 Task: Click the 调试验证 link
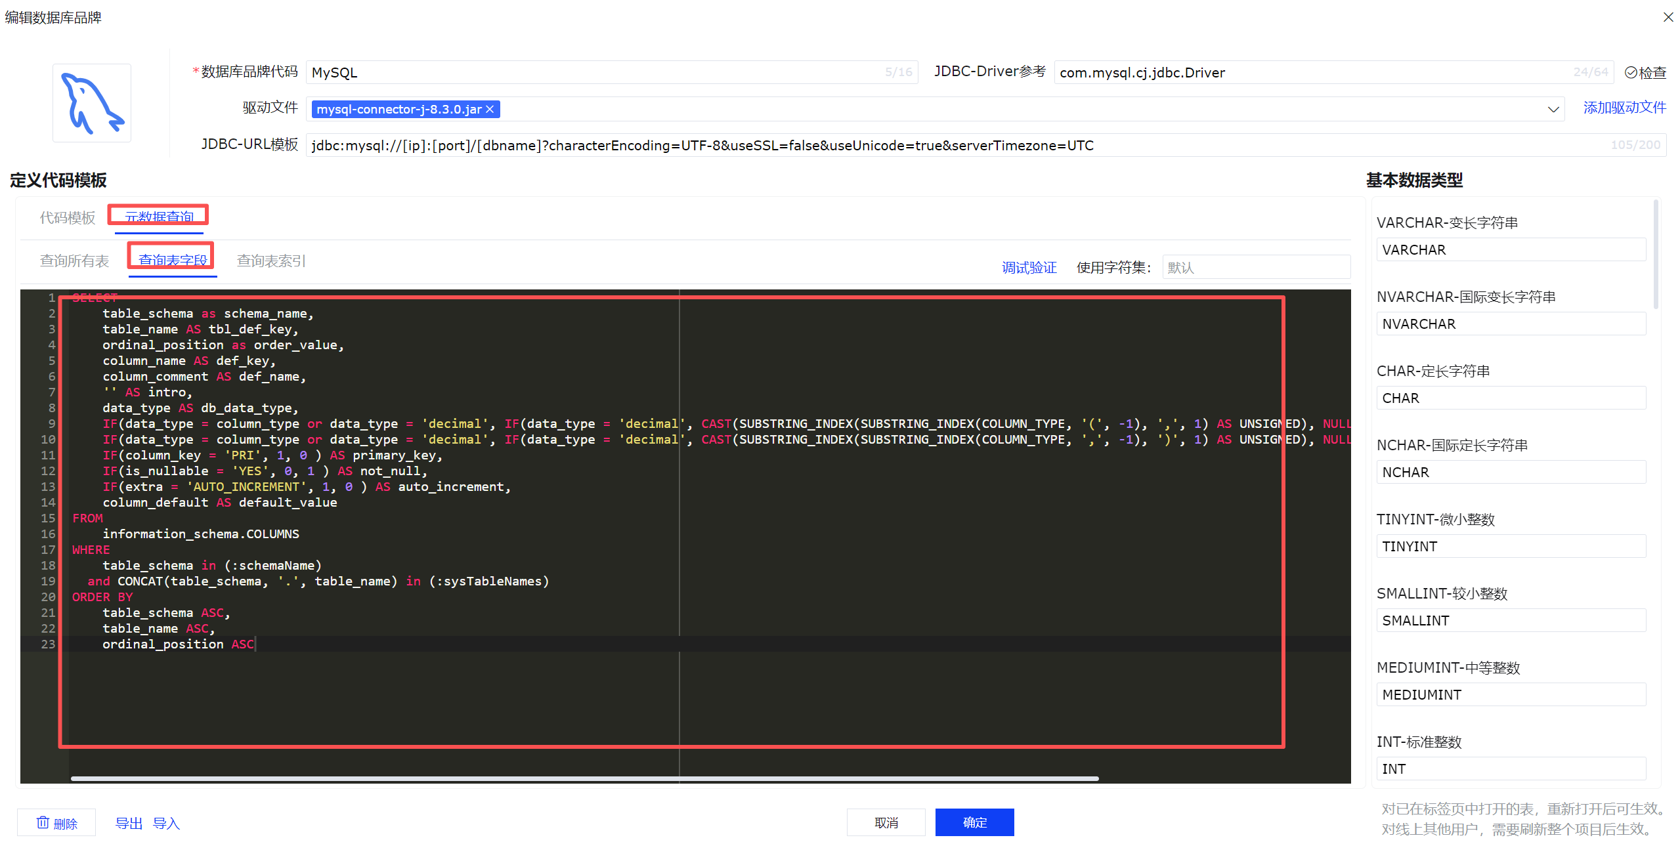click(1029, 268)
